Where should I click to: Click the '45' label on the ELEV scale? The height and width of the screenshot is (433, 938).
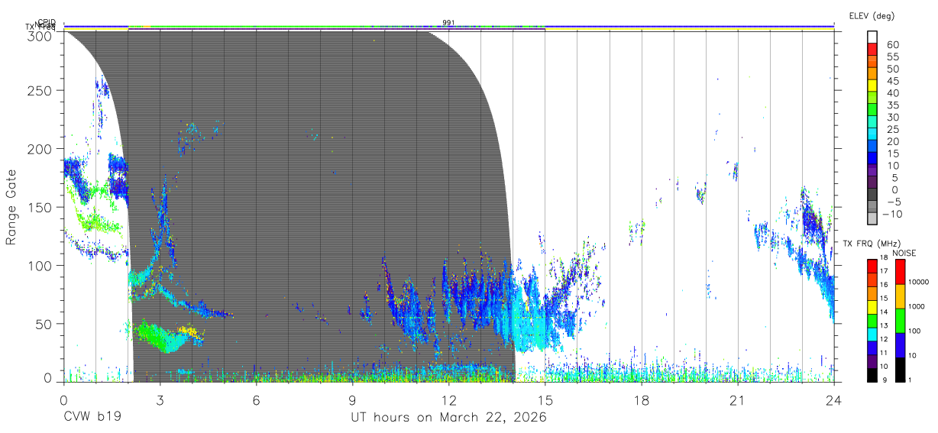892,81
